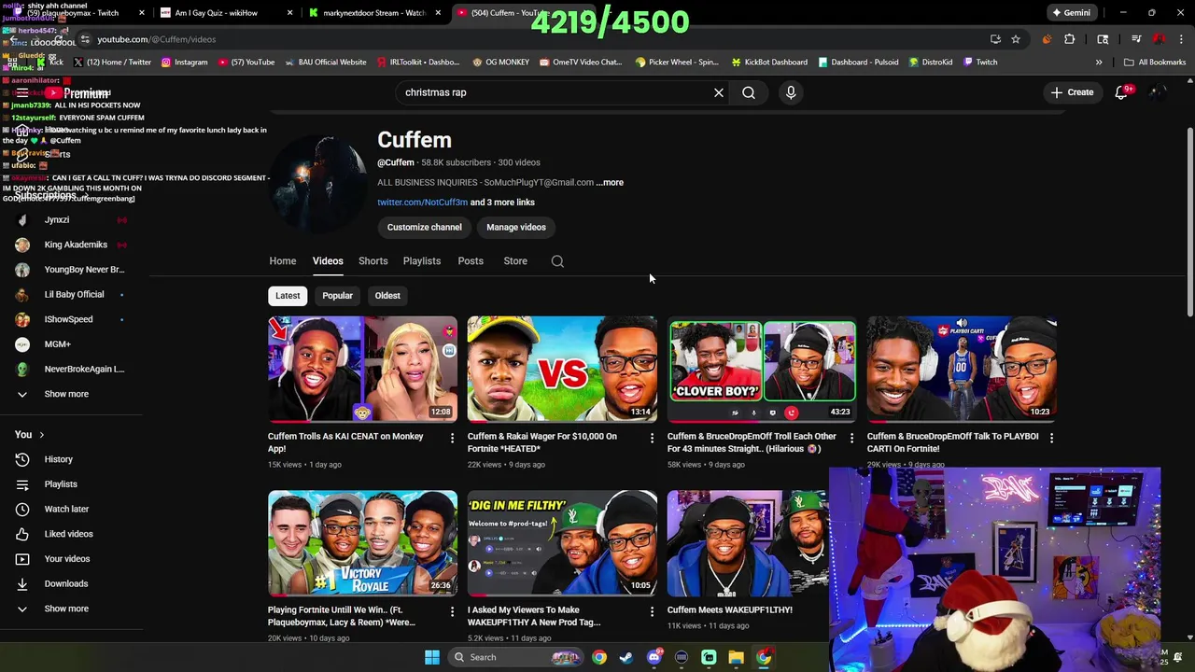Open the YouTube notifications bell

pos(1122,92)
